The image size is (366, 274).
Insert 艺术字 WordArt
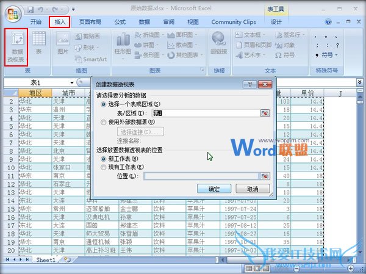(x=250, y=55)
